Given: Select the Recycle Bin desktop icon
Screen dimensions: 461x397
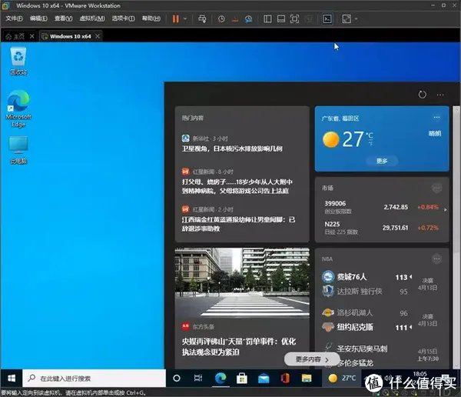Looking at the screenshot, I should [18, 62].
